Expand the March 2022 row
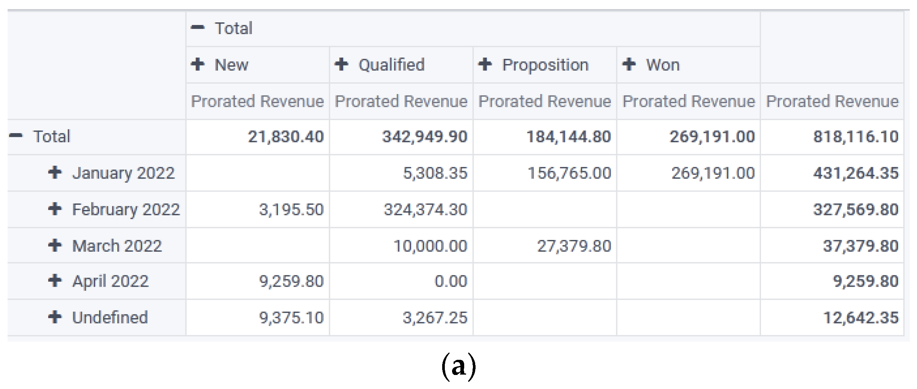 point(55,245)
